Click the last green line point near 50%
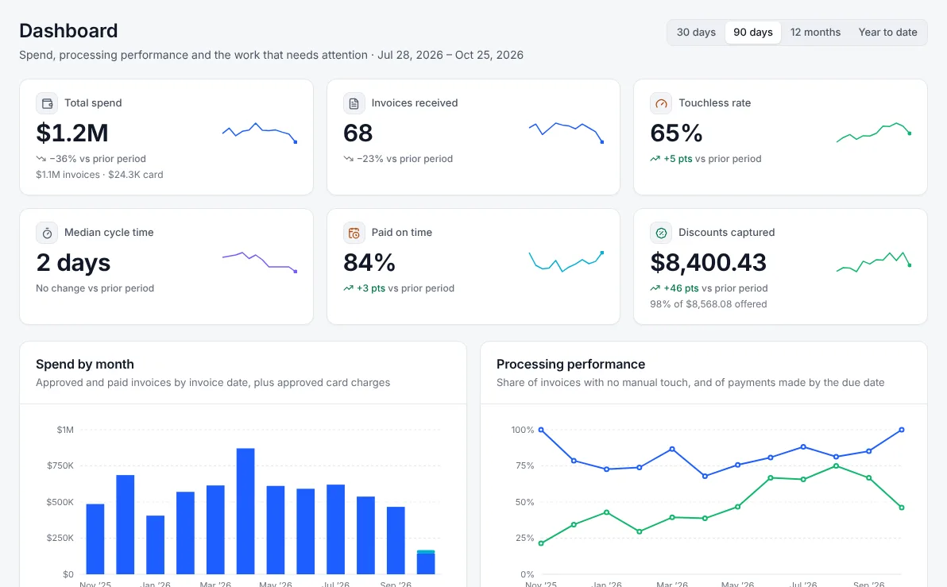The height and width of the screenshot is (587, 947). [902, 508]
